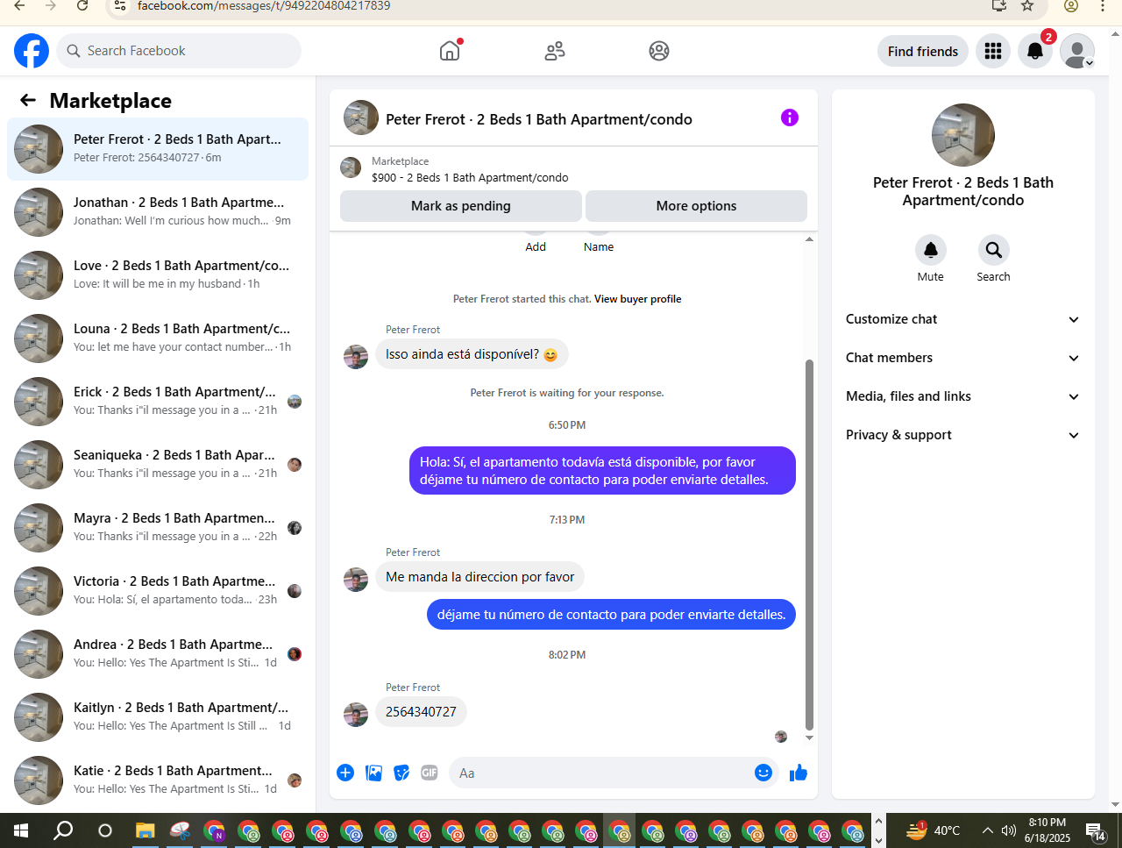Open the Jonathan conversation

[158, 212]
